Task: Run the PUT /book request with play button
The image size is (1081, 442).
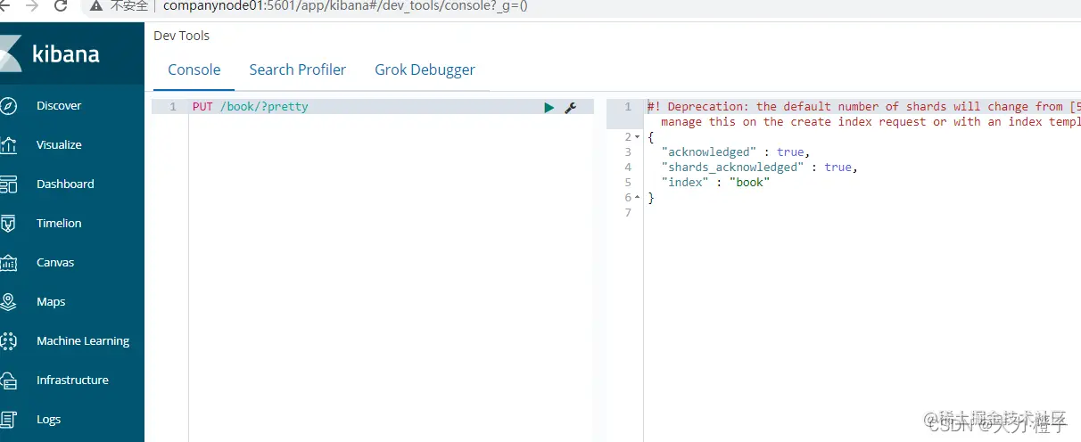Action: pos(549,107)
